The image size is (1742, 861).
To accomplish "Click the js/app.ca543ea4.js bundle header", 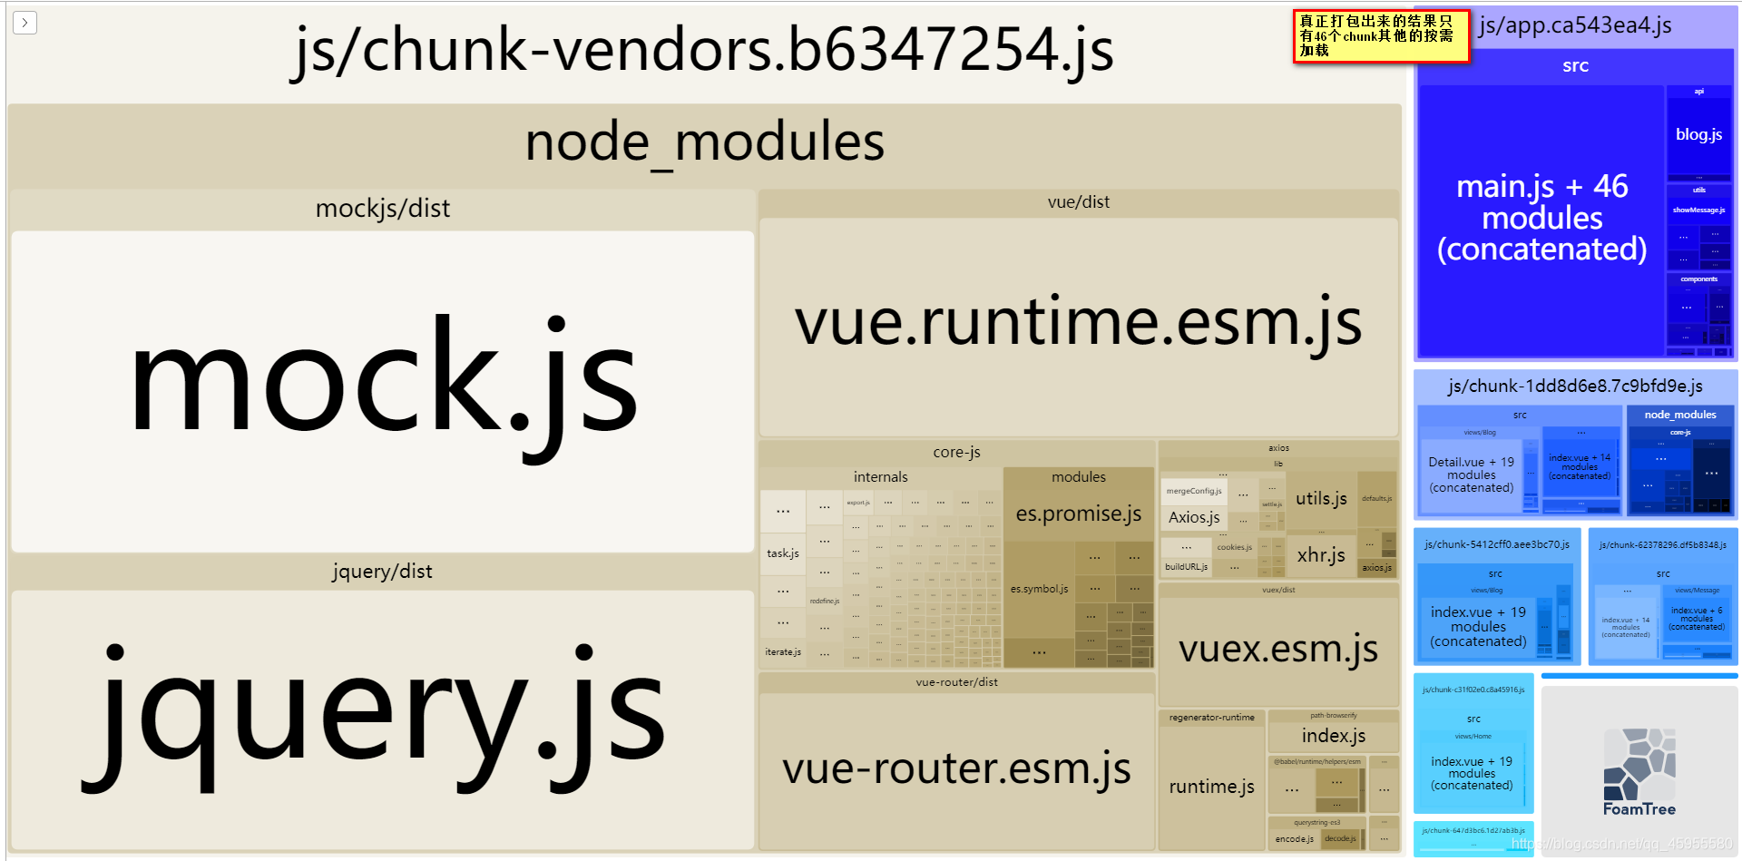I will 1575,25.
